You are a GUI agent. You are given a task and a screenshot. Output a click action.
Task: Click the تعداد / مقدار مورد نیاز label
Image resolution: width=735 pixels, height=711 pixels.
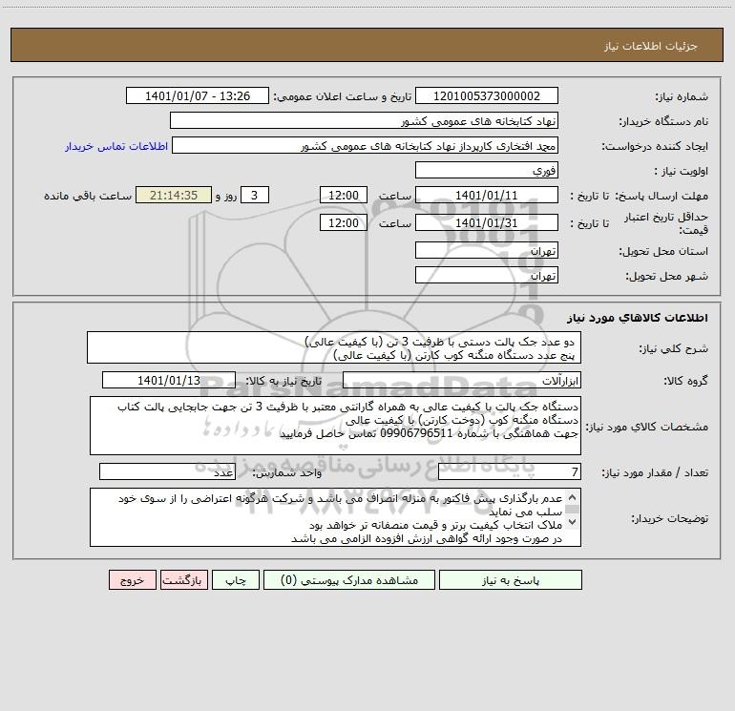point(655,472)
